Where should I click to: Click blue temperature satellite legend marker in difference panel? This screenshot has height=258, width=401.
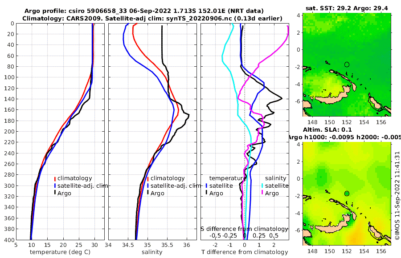tap(206, 186)
